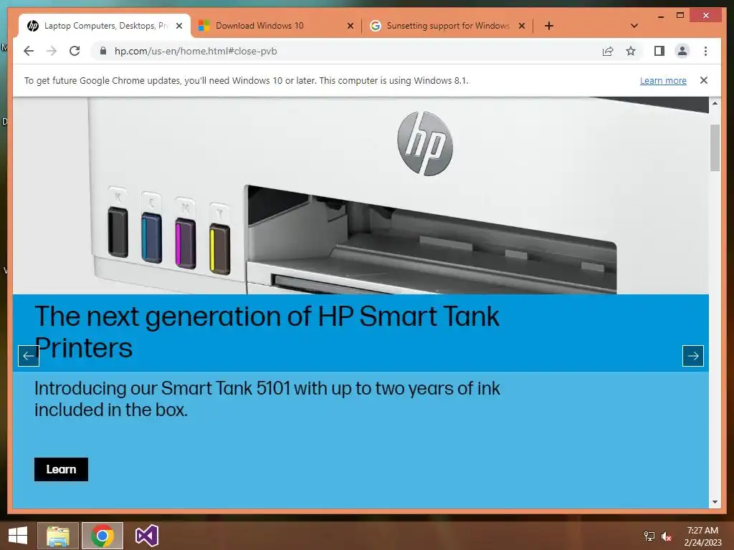Close the Laptop Computers HP tab
The width and height of the screenshot is (734, 550).
(178, 26)
